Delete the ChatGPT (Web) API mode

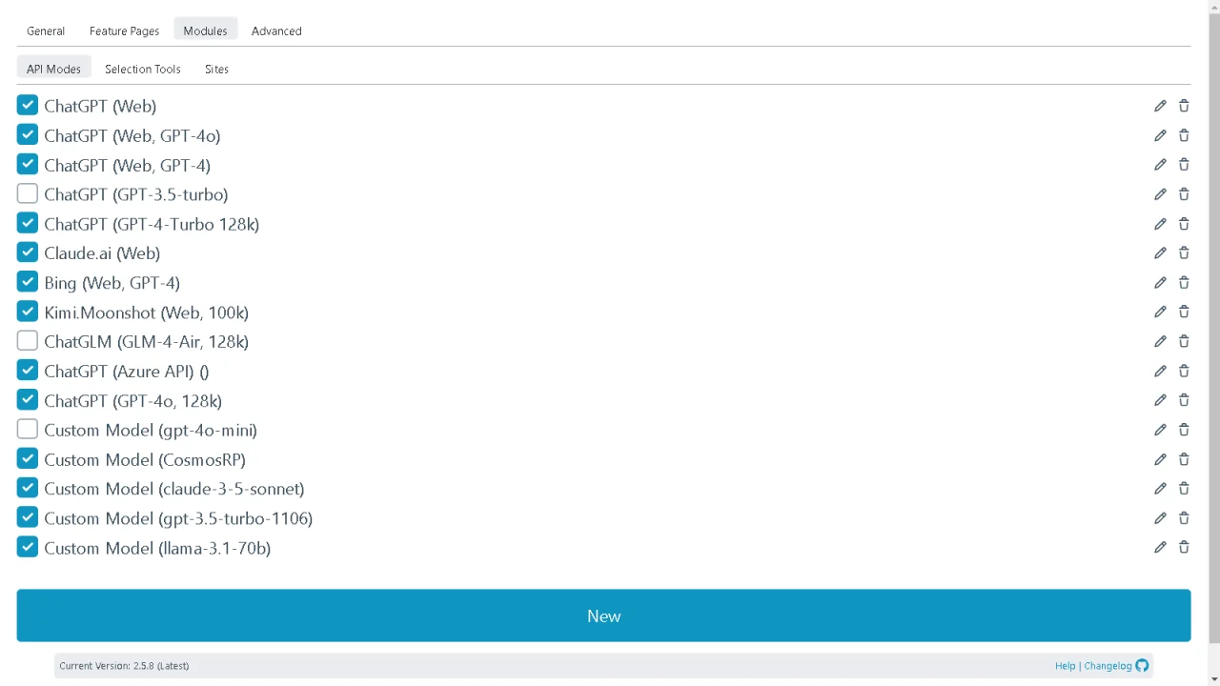click(1184, 106)
